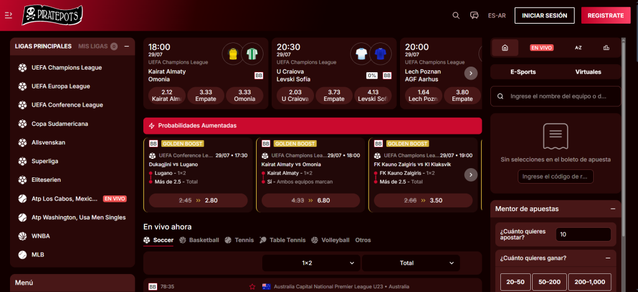The width and height of the screenshot is (638, 292).
Task: Select the 20–50 winnings range
Action: pyautogui.click(x=515, y=282)
